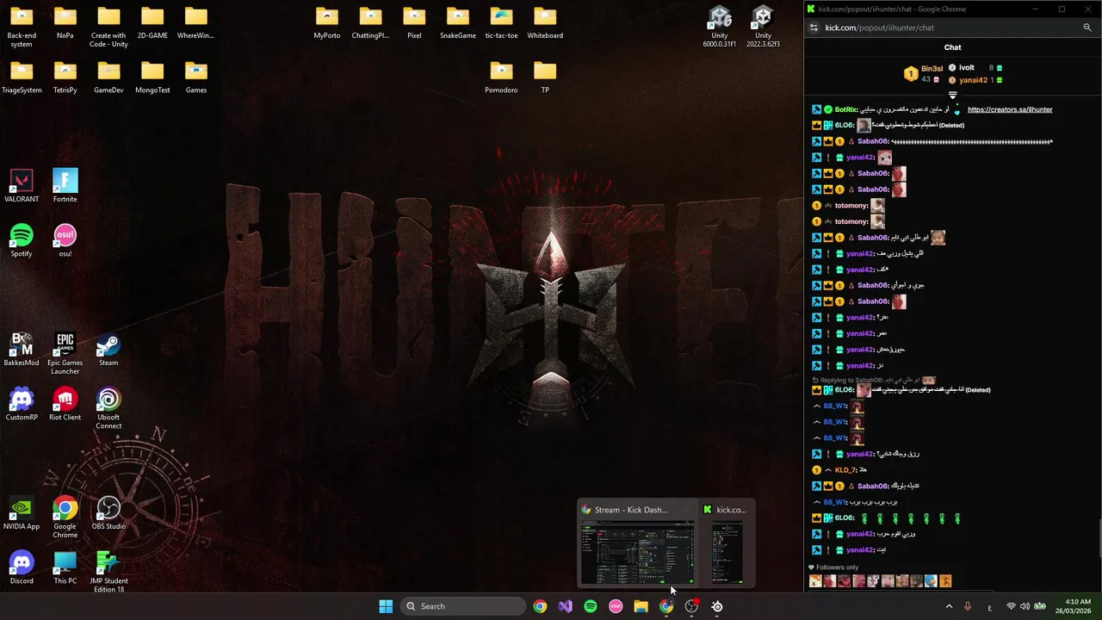Click the taskbar Search box
1102x620 pixels.
(x=463, y=606)
